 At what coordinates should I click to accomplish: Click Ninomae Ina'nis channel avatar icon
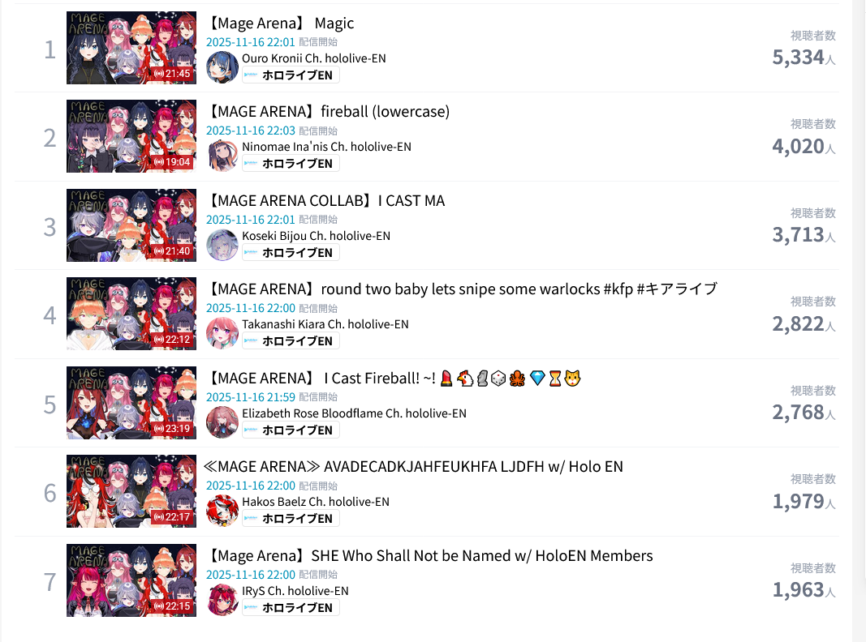pyautogui.click(x=222, y=156)
